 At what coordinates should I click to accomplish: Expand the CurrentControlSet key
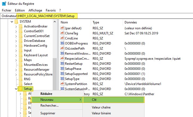point(16,36)
